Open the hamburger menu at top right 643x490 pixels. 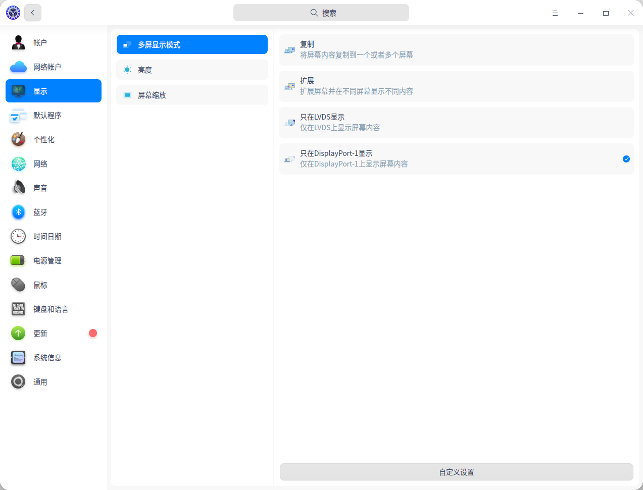pos(555,13)
